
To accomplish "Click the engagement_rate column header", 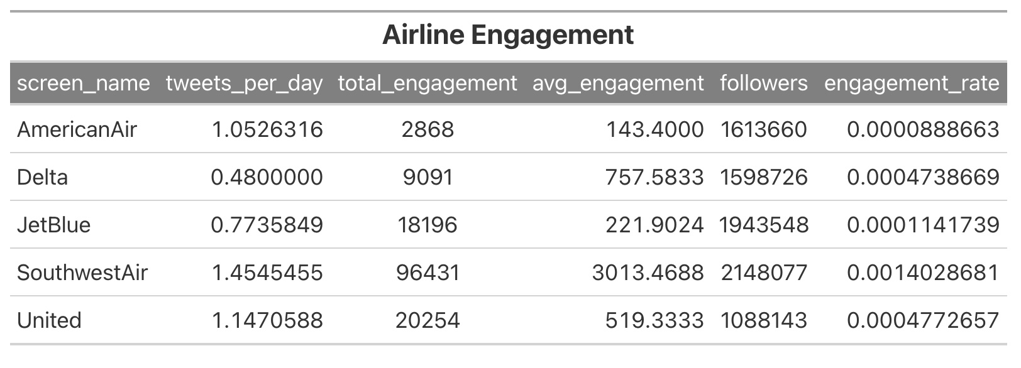I will click(911, 83).
